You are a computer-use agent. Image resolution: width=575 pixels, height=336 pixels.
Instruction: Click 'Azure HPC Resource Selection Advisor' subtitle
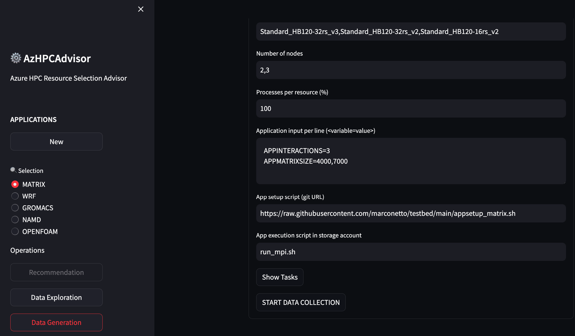[69, 78]
